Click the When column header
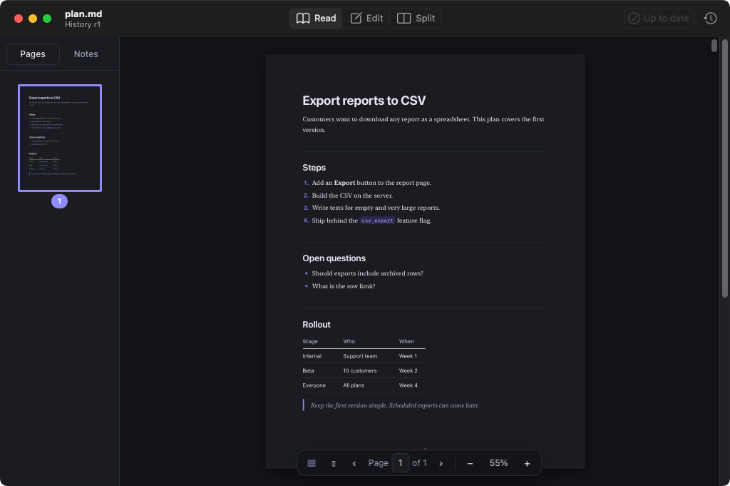The width and height of the screenshot is (730, 486). pos(406,342)
